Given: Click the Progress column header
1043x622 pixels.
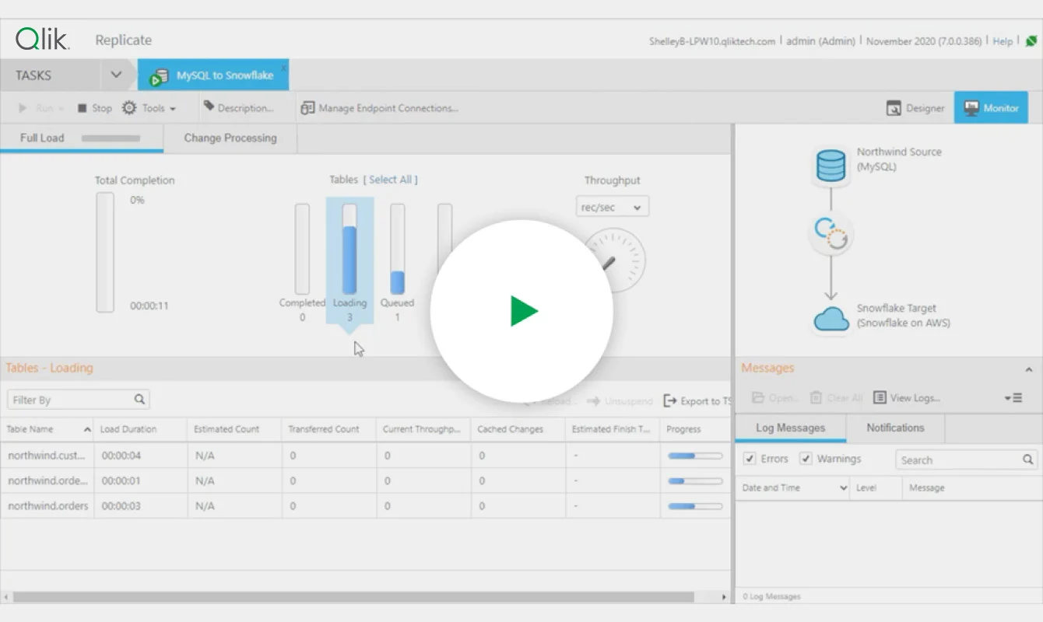Looking at the screenshot, I should click(695, 429).
